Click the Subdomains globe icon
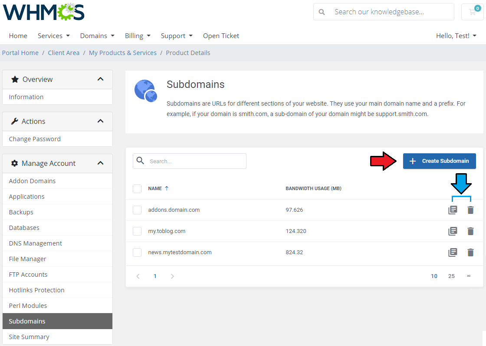The height and width of the screenshot is (346, 486). (146, 91)
